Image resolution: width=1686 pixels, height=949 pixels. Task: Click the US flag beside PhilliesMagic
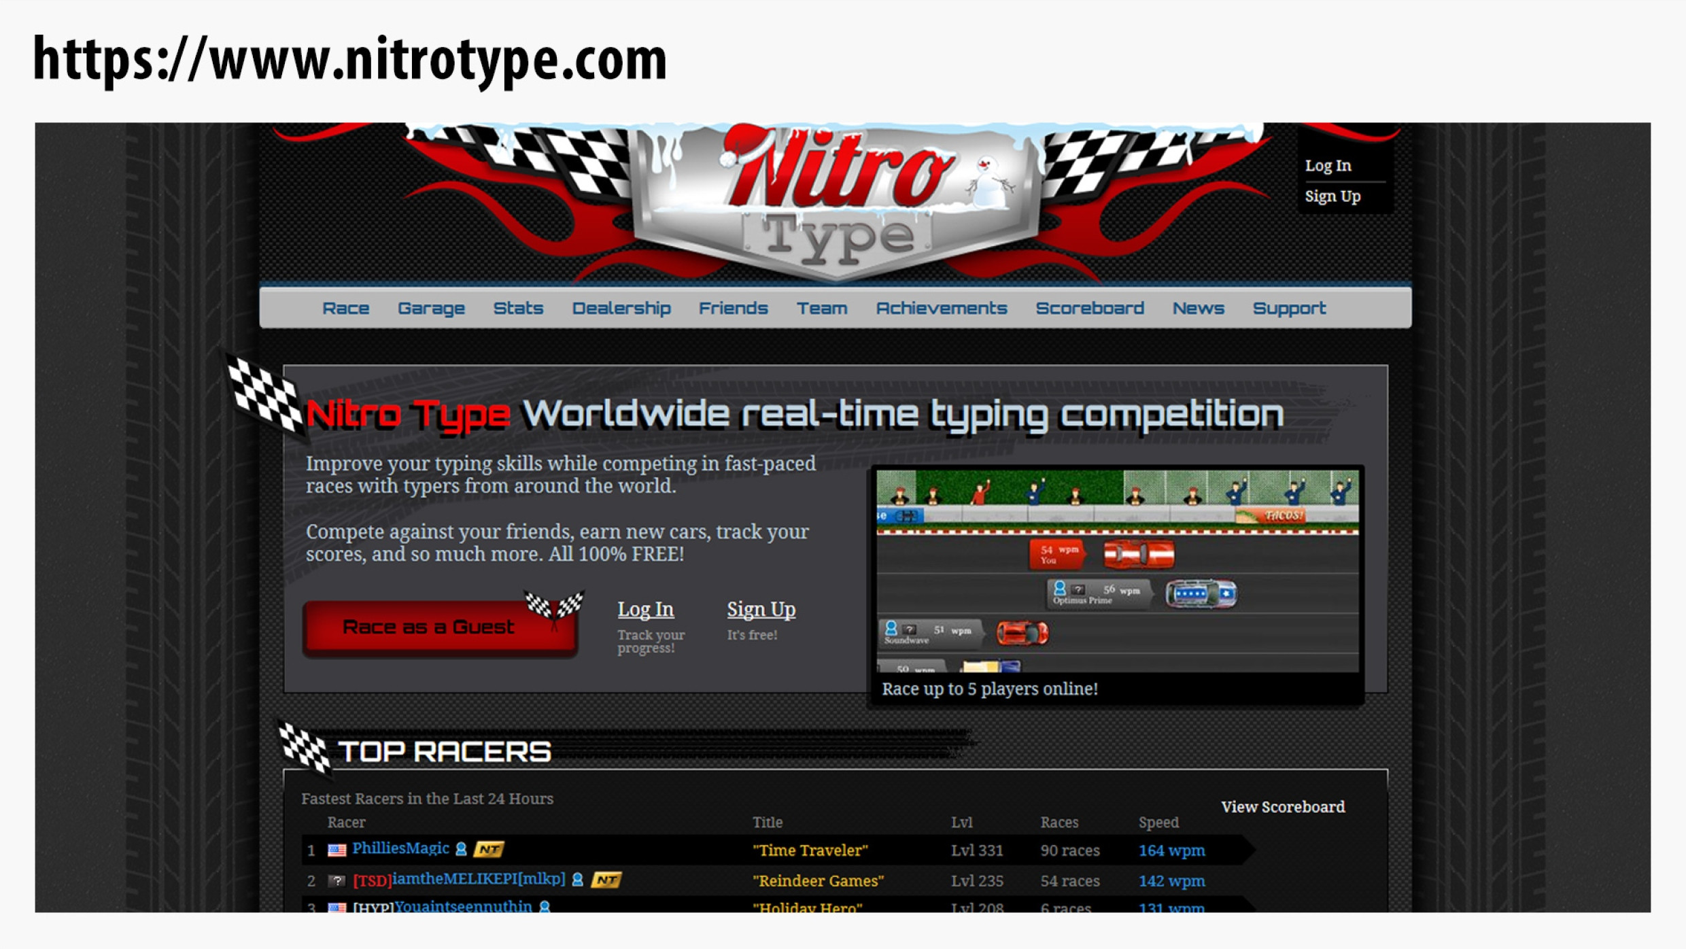(337, 850)
